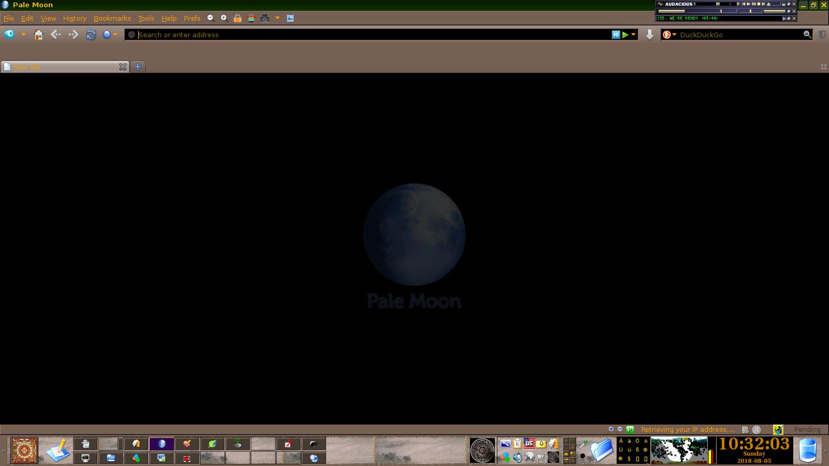Expand the dropdown arrow beside globe icon
The height and width of the screenshot is (466, 829).
[x=116, y=35]
